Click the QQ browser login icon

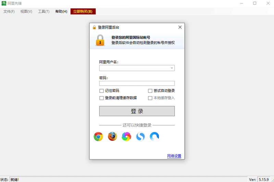coord(154,137)
